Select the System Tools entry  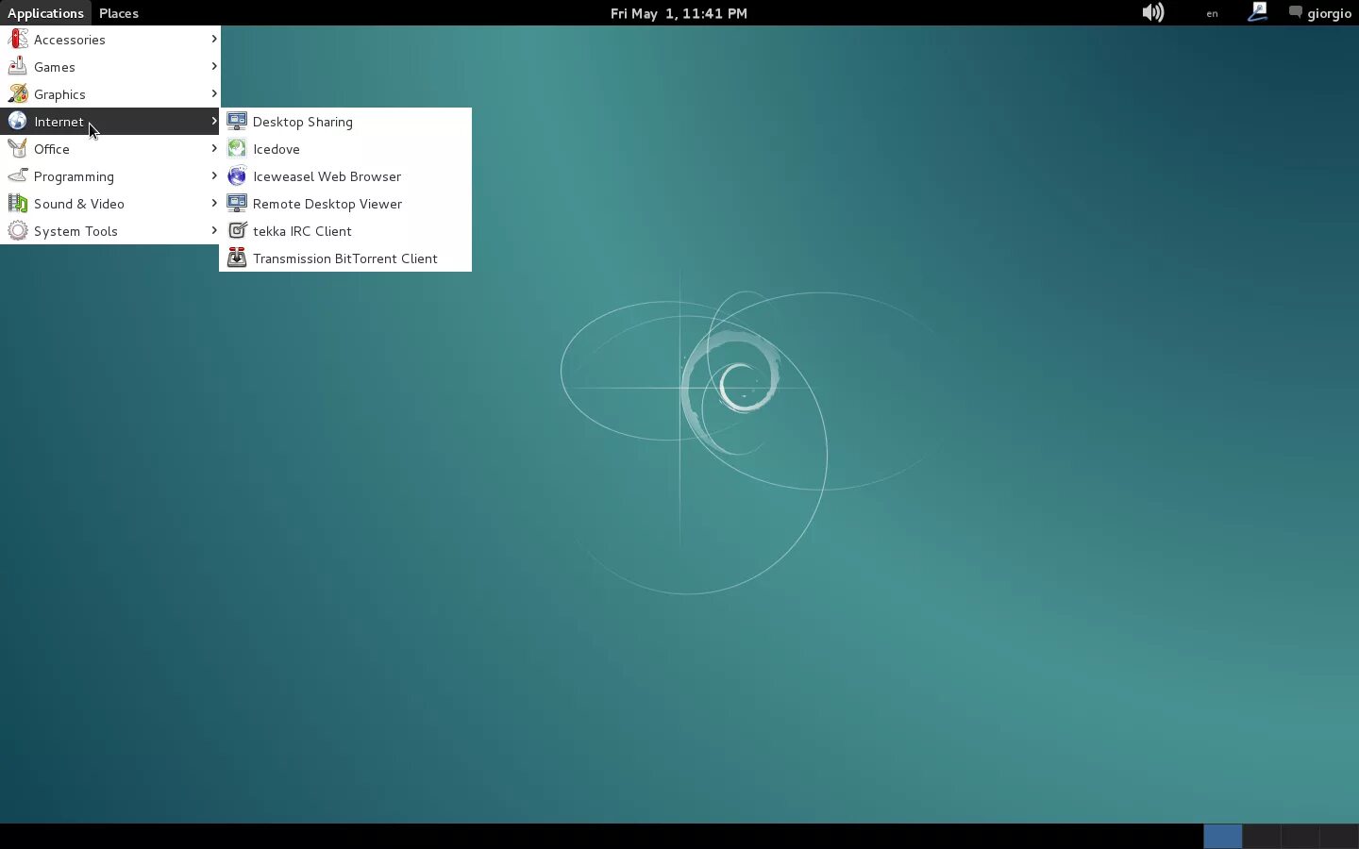click(x=110, y=230)
